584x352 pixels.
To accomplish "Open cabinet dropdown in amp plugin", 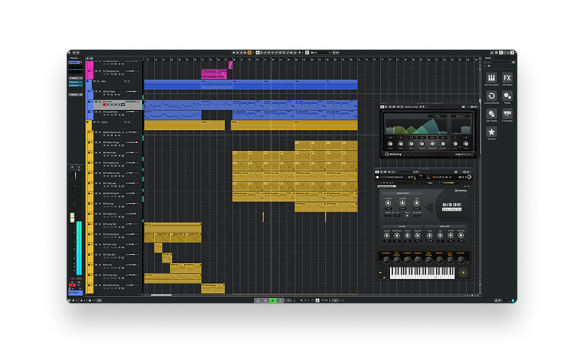I will click(x=461, y=116).
